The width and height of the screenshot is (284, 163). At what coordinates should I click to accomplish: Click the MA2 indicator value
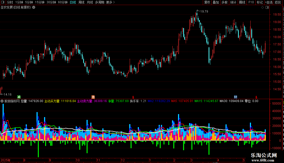point(159,101)
